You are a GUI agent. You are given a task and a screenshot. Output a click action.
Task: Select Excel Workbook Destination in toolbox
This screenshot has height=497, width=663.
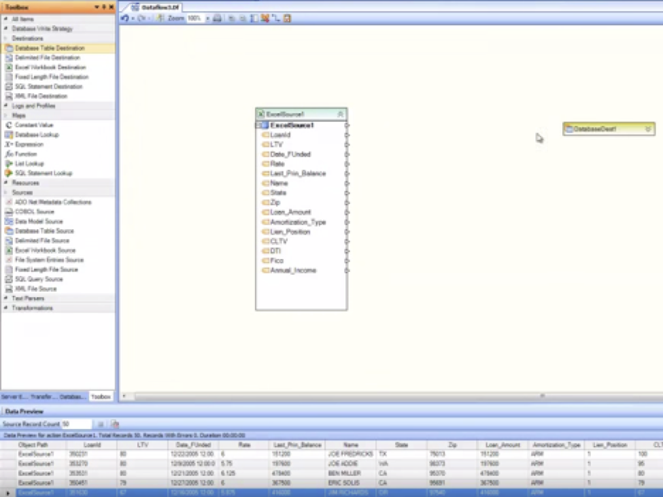[50, 67]
